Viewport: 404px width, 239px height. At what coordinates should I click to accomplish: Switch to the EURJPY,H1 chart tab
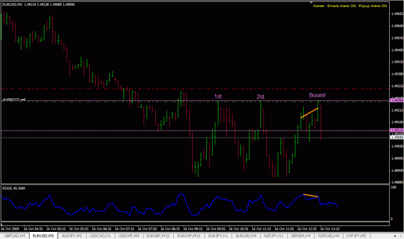click(x=218, y=236)
